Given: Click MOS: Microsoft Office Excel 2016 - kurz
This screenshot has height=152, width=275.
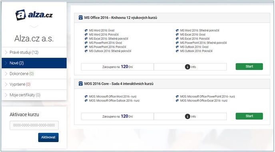Looking at the screenshot, I should pos(204,101).
